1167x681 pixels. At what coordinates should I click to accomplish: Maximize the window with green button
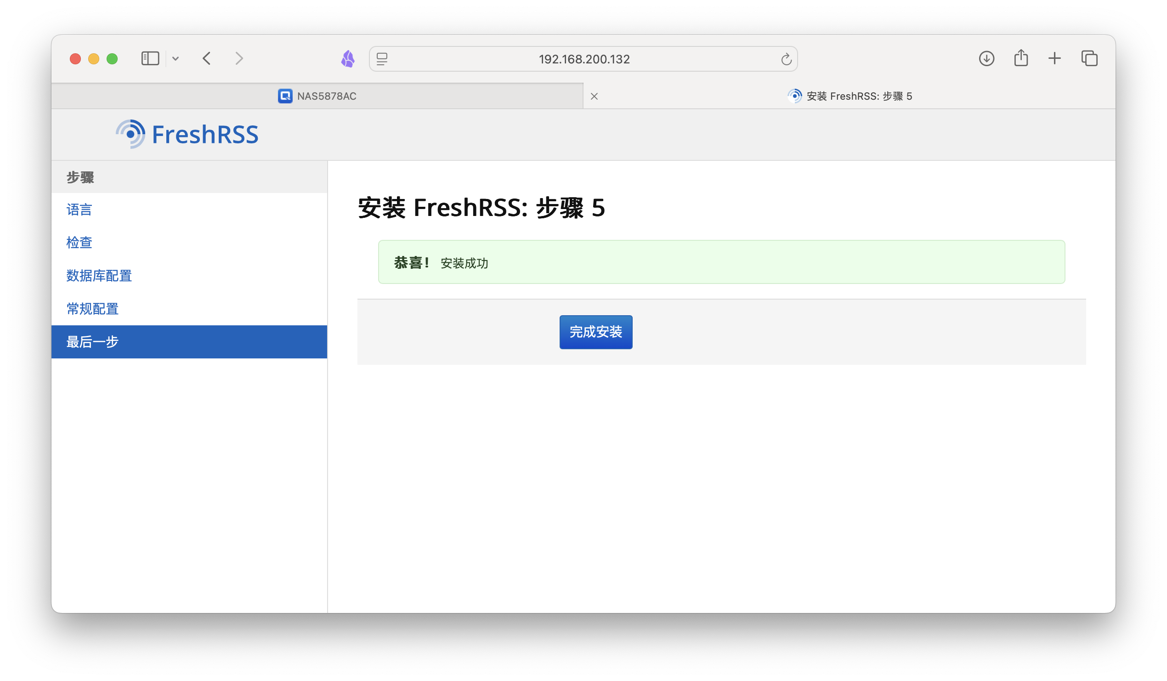(x=112, y=59)
